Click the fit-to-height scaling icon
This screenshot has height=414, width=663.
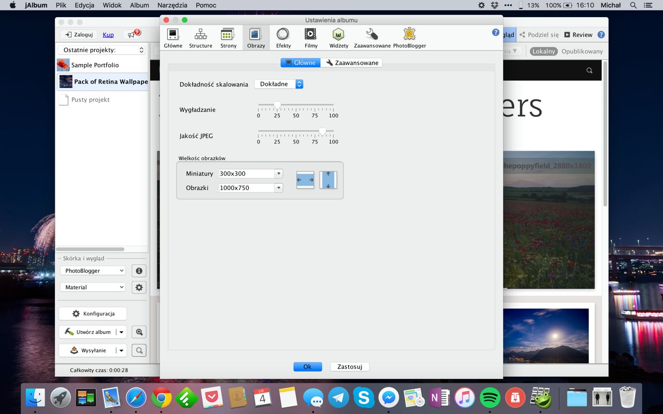point(328,180)
